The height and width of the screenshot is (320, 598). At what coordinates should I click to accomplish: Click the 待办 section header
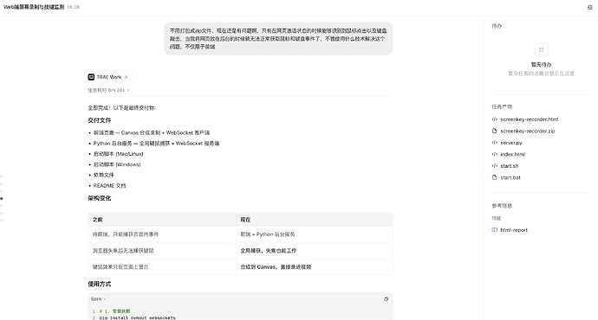[x=497, y=26]
